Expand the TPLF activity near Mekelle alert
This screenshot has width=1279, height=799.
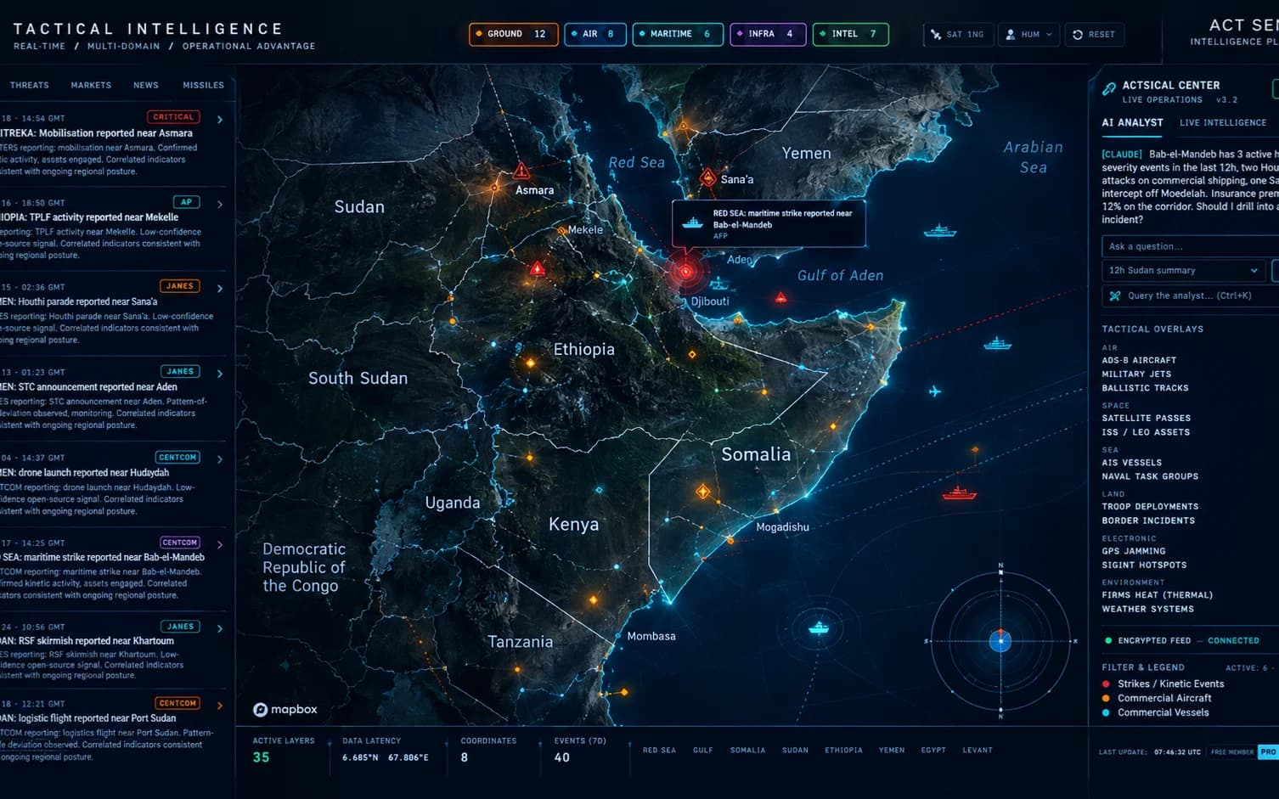220,204
